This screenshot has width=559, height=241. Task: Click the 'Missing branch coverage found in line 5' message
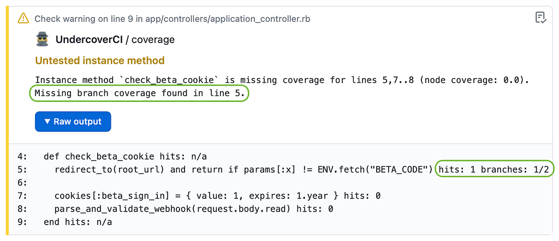[139, 94]
